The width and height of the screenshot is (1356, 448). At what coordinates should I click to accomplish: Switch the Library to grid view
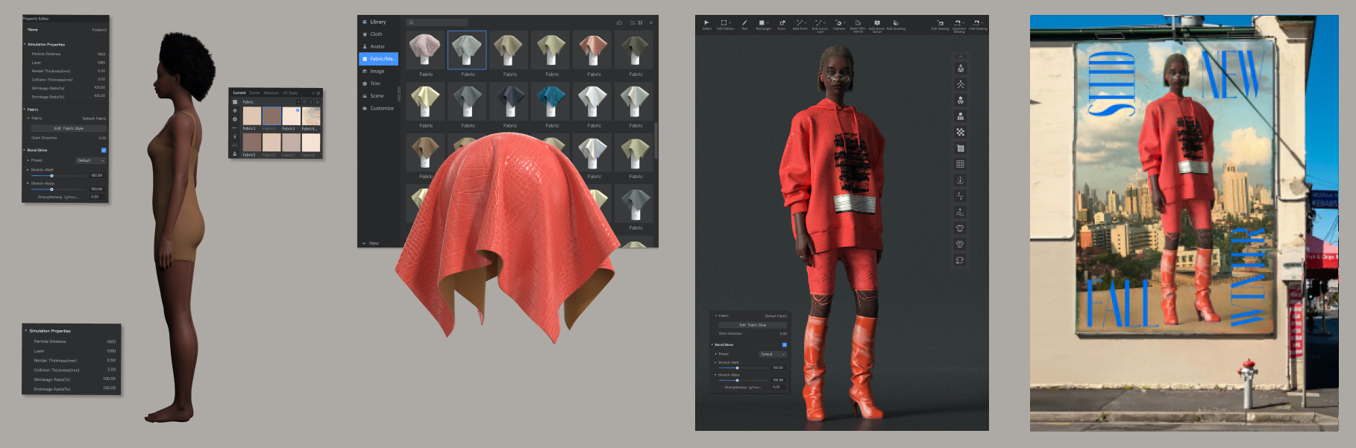point(640,22)
